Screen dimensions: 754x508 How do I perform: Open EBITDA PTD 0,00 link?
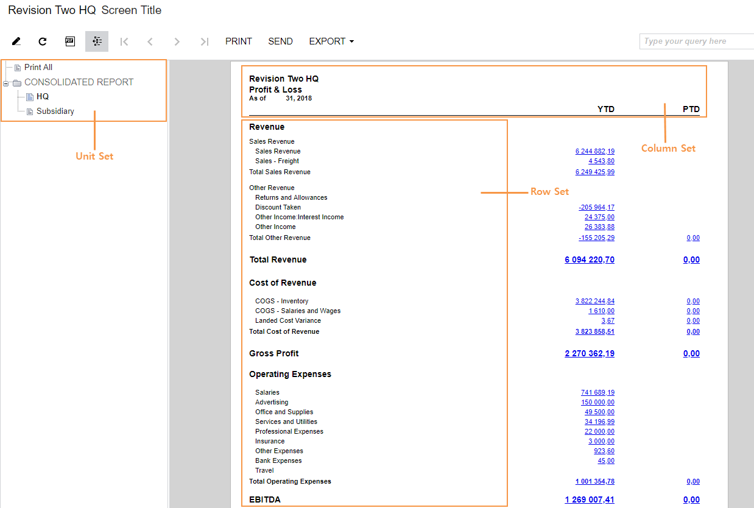pyautogui.click(x=691, y=499)
